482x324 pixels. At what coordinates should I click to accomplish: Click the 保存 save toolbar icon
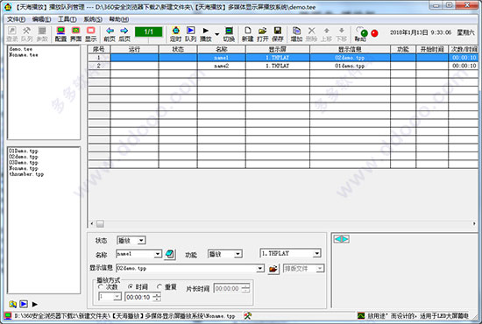click(x=278, y=34)
